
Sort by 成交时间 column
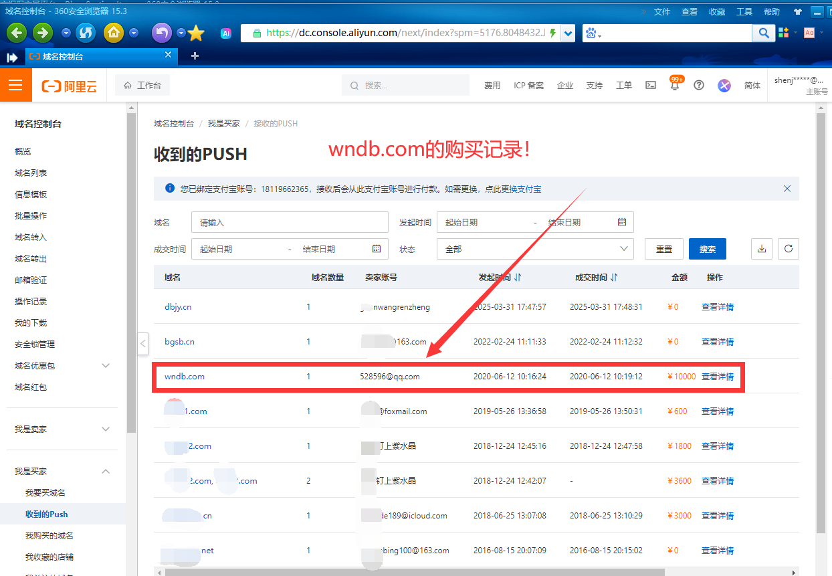point(614,277)
